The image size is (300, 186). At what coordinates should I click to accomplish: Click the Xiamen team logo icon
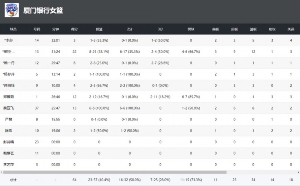coord(12,10)
